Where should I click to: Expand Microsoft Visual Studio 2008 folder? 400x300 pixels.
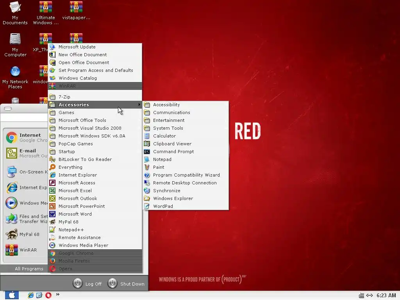click(95, 128)
